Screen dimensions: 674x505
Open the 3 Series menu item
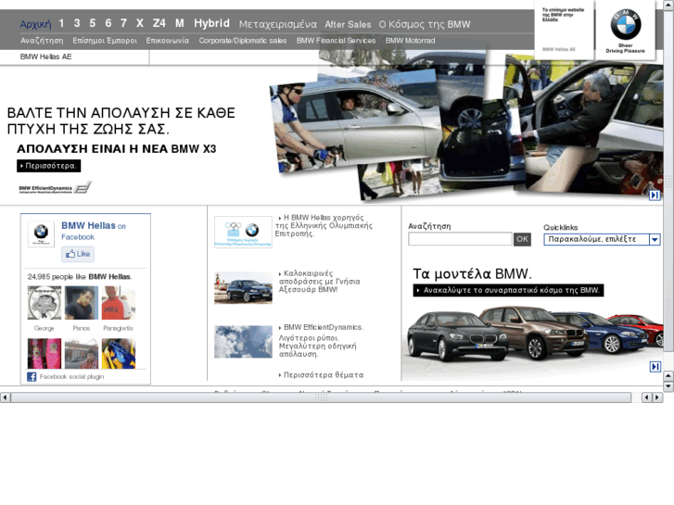pyautogui.click(x=77, y=23)
